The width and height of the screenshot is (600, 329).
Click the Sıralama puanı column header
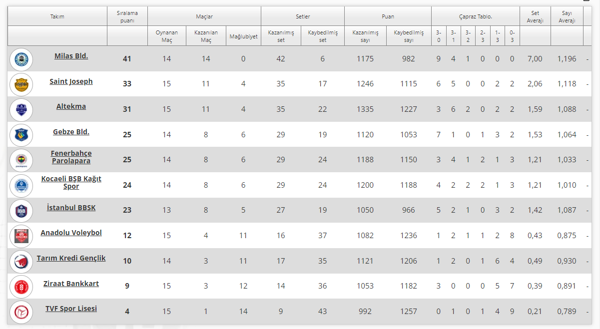[x=127, y=16]
